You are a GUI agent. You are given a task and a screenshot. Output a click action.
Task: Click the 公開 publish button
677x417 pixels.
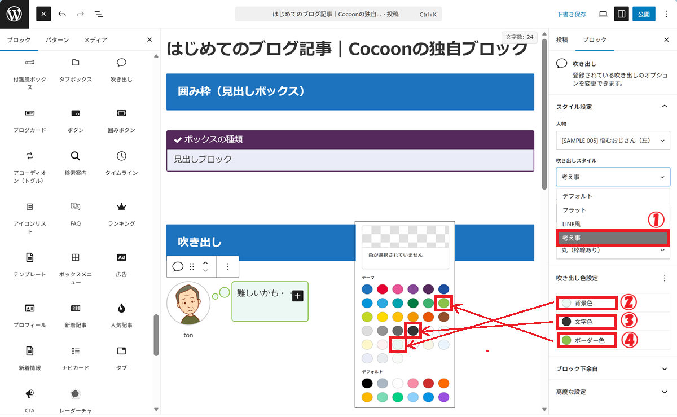(x=644, y=14)
